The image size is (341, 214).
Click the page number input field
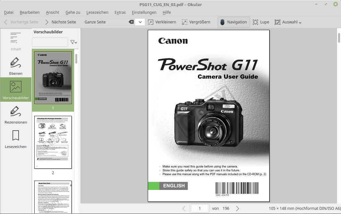click(x=199, y=209)
